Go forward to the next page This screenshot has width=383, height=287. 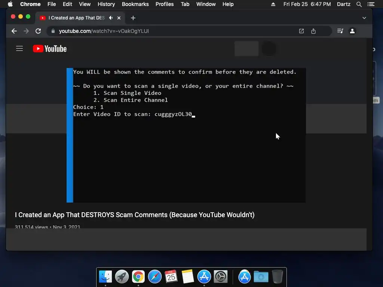[26, 31]
